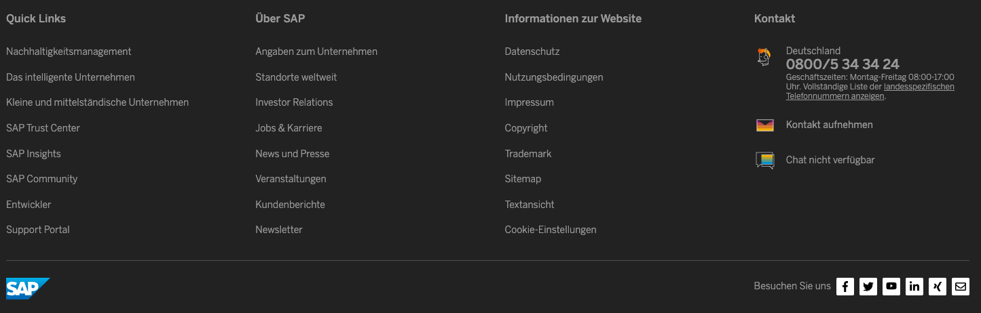This screenshot has height=313, width=981.
Task: Open Jobs & Karriere page
Action: tap(289, 128)
